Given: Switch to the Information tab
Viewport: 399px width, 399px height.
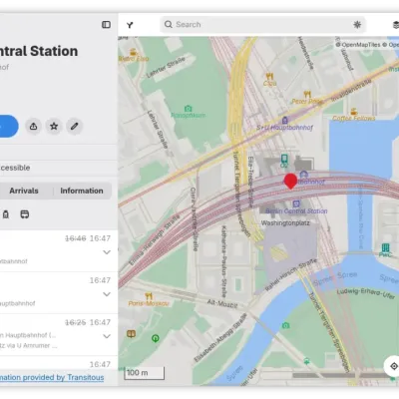Looking at the screenshot, I should click(82, 191).
